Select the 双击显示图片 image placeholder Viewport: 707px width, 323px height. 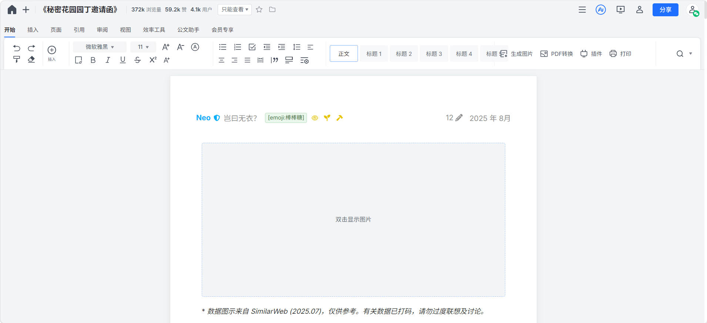(353, 220)
